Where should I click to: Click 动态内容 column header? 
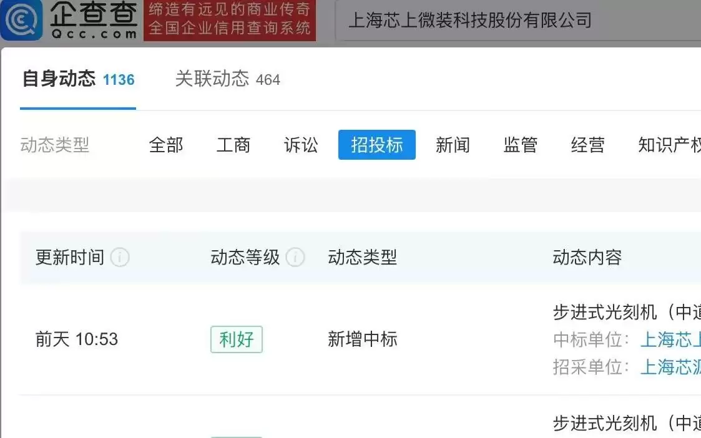coord(587,258)
